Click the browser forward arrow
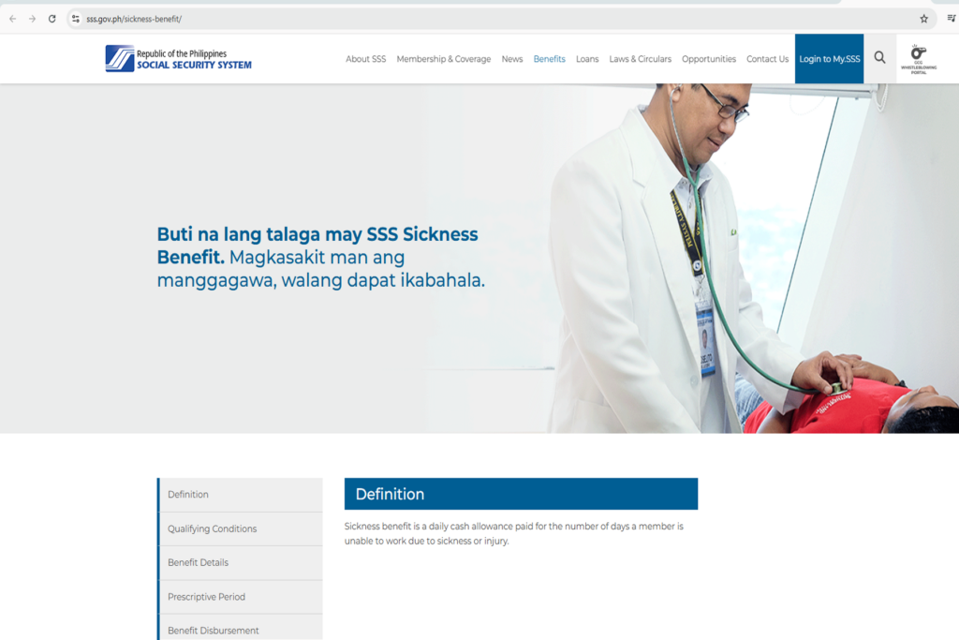 (33, 19)
